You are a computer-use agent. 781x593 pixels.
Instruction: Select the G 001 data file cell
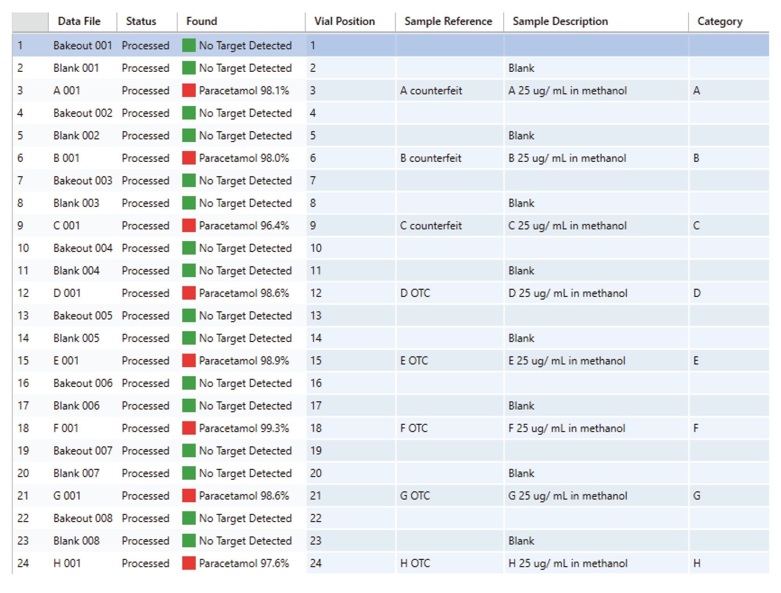pyautogui.click(x=67, y=495)
